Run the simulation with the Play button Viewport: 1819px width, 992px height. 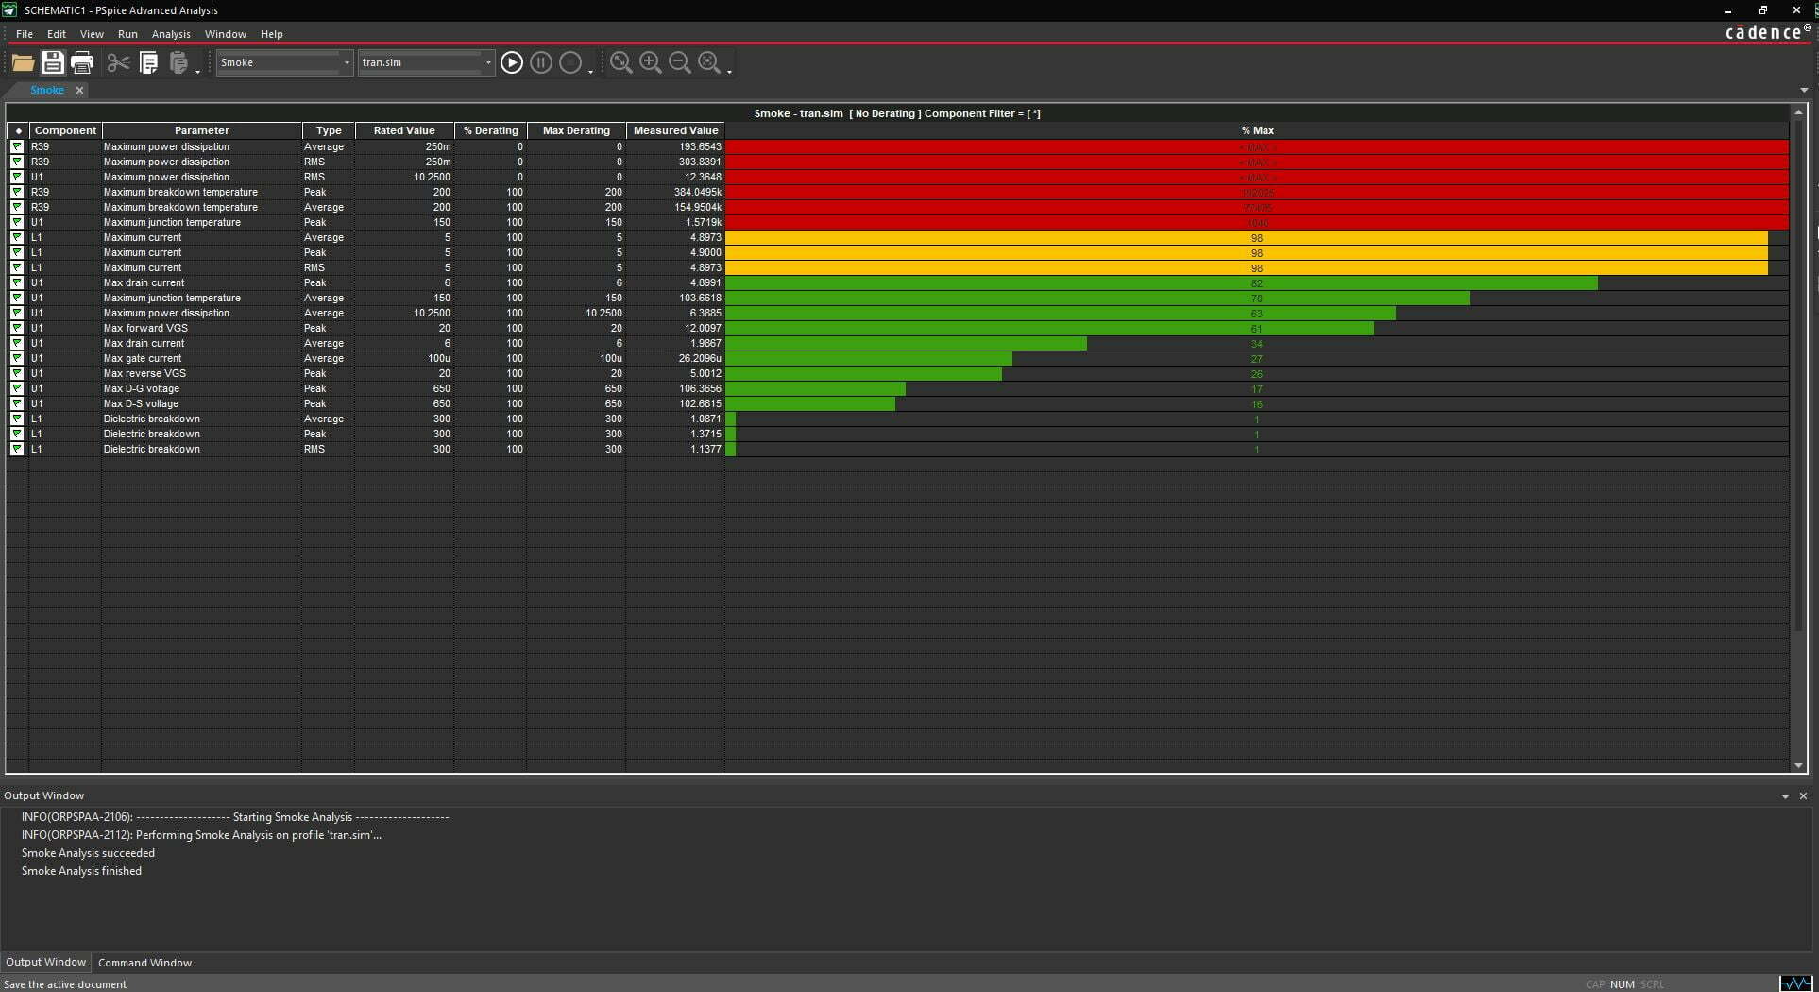coord(512,62)
